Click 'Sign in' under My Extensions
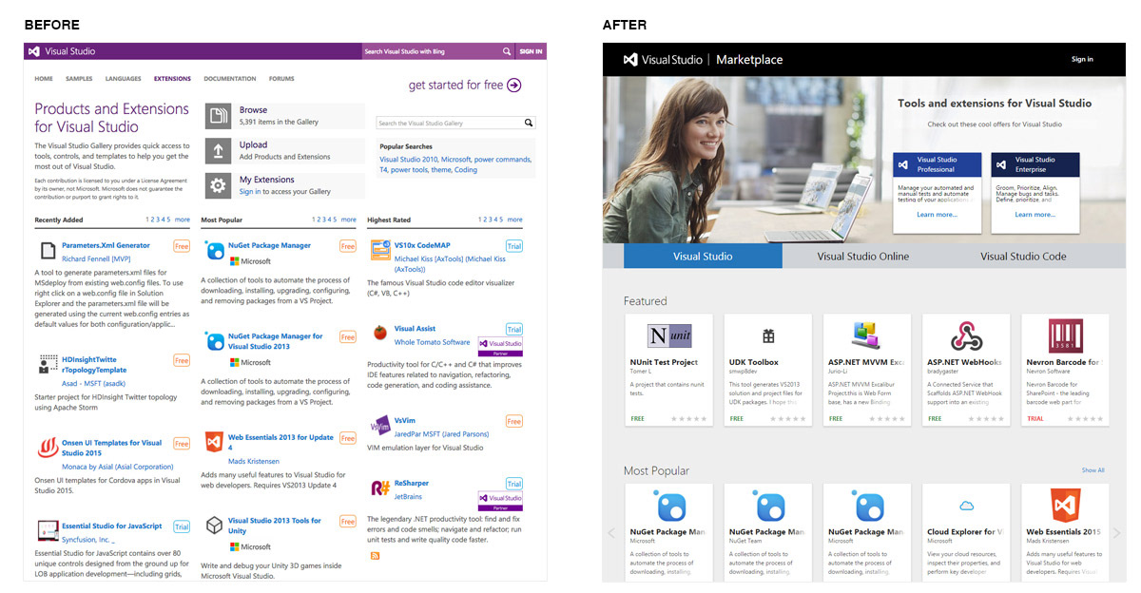1141x593 pixels. (250, 191)
